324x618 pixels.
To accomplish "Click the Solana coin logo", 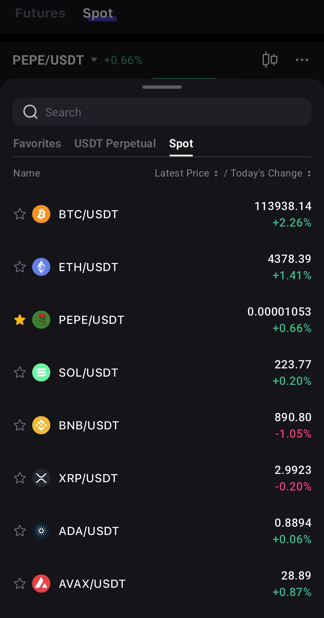I will coord(41,373).
